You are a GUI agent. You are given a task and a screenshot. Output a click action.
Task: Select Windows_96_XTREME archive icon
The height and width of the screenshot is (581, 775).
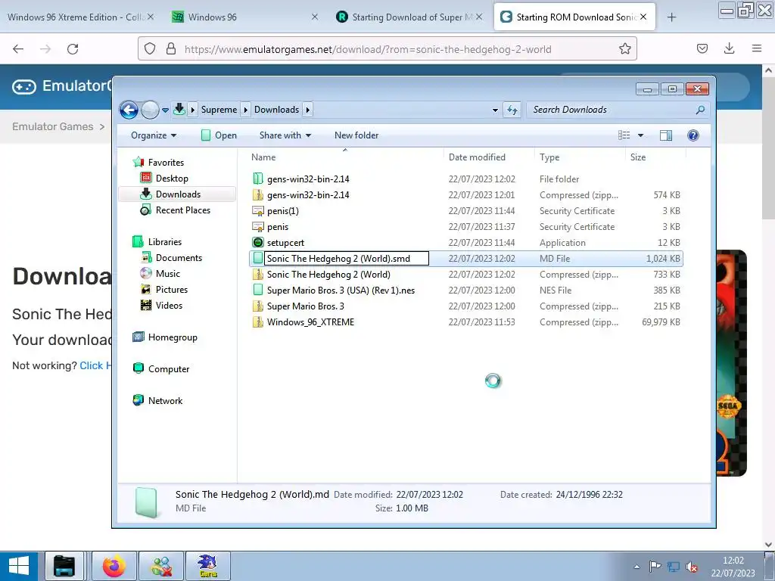pos(258,322)
